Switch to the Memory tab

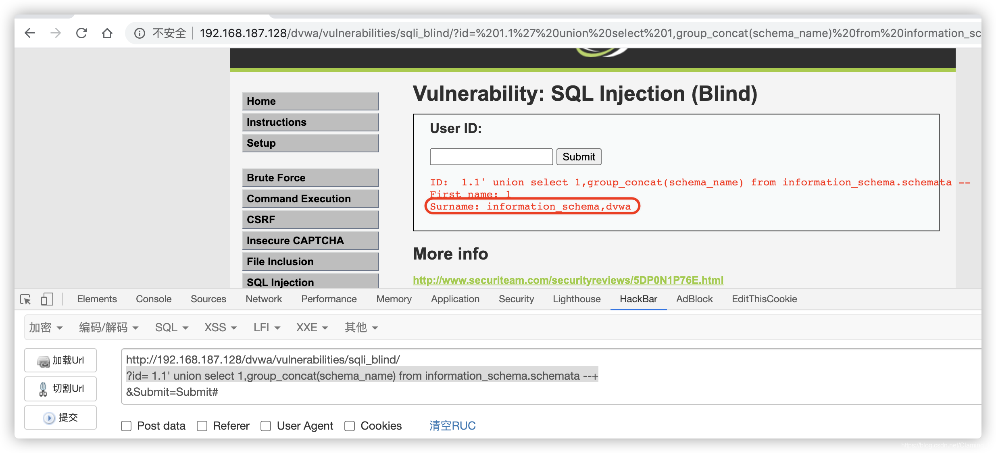click(394, 299)
